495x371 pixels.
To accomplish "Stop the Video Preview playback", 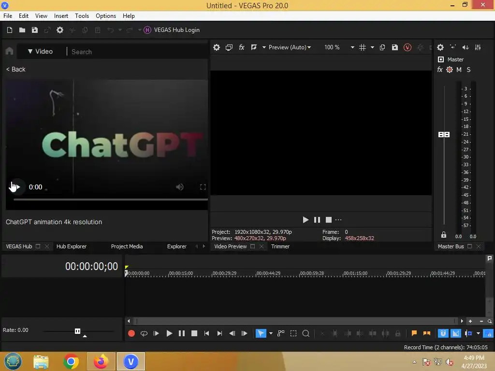I will [329, 220].
